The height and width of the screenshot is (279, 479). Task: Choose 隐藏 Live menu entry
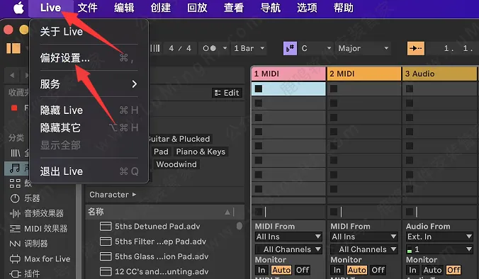[89, 110]
